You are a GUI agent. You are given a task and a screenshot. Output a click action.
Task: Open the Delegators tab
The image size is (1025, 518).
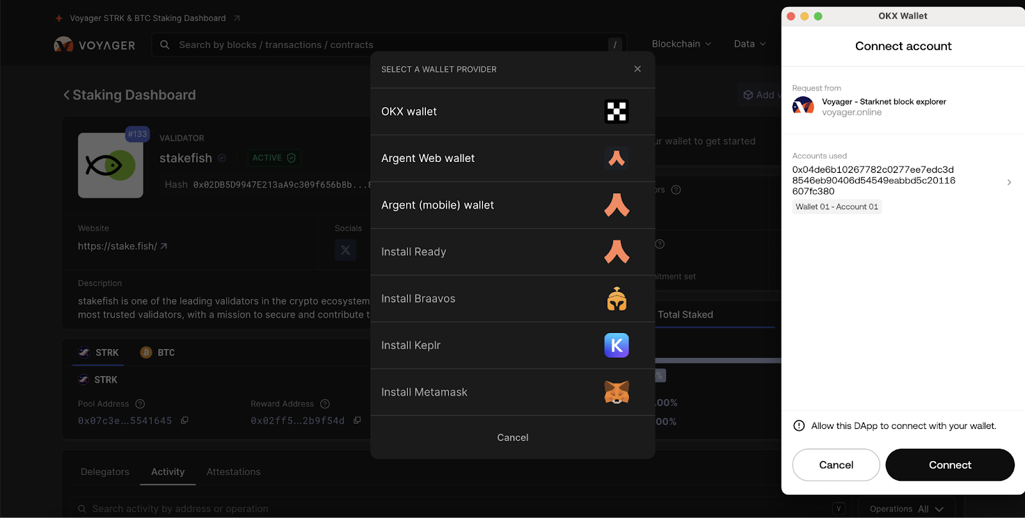(x=105, y=472)
